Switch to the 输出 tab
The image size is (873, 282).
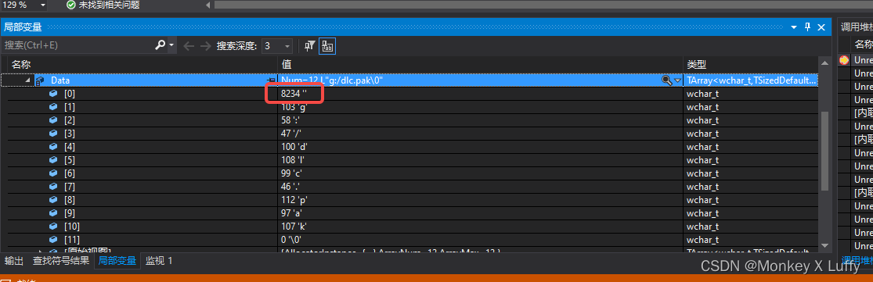14,260
